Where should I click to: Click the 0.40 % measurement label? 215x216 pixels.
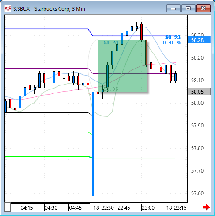172,42
